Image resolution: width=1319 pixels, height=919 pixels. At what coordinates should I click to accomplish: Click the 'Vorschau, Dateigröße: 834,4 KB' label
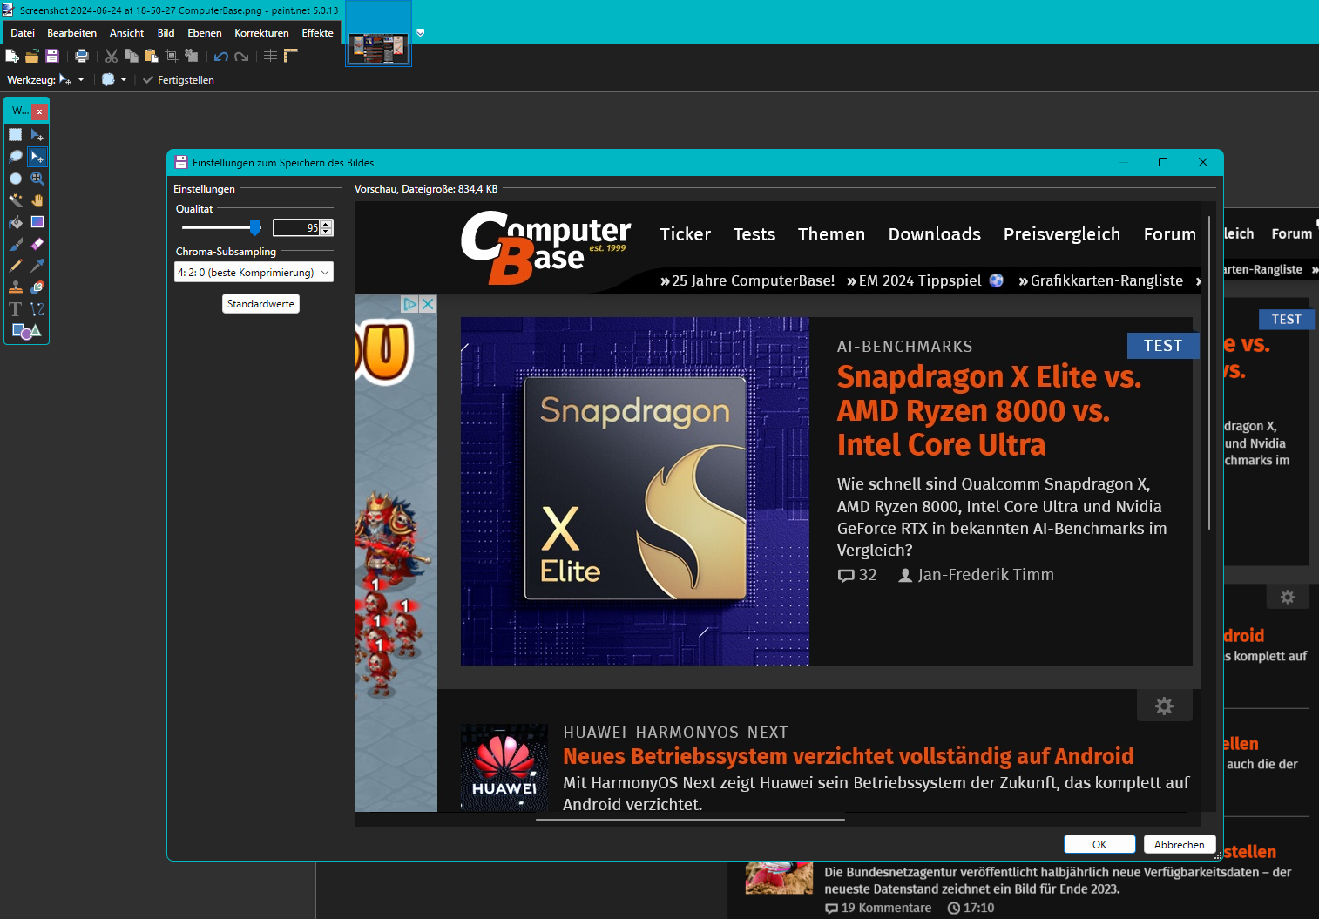pyautogui.click(x=426, y=188)
